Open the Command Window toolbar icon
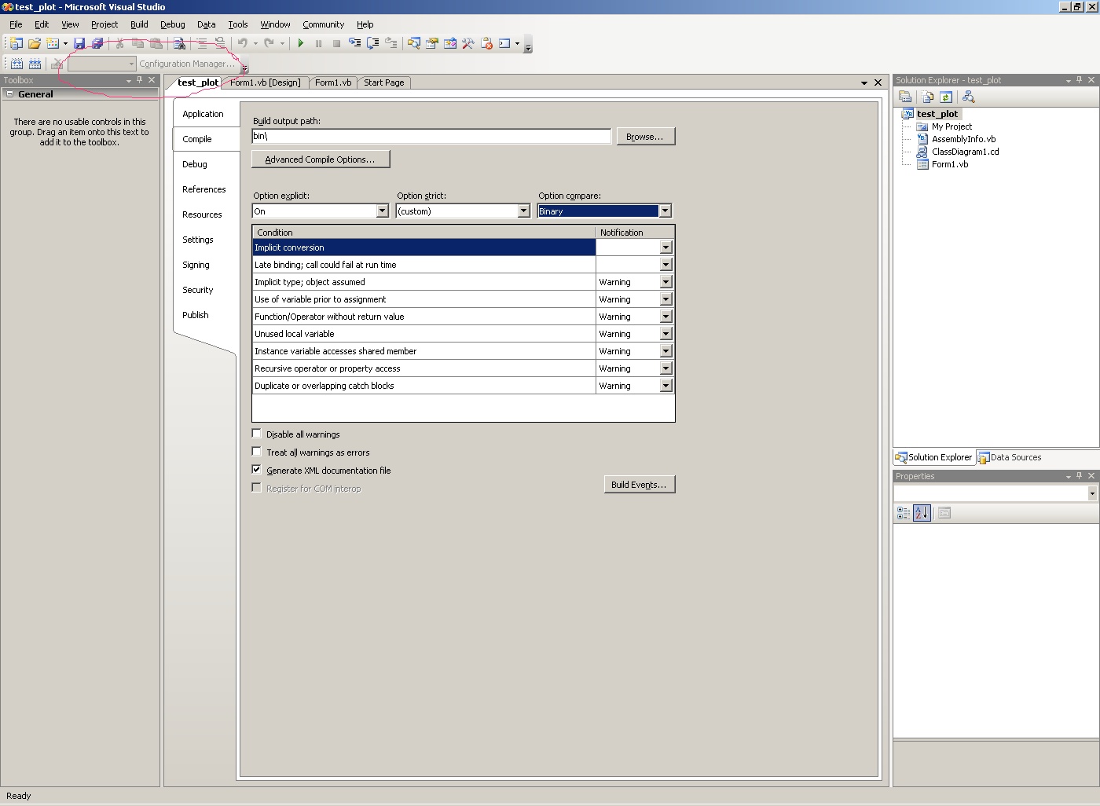The image size is (1100, 806). (x=504, y=43)
